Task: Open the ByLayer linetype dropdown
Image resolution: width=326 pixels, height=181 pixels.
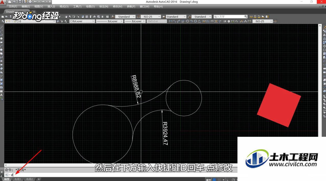Action: coord(110,21)
